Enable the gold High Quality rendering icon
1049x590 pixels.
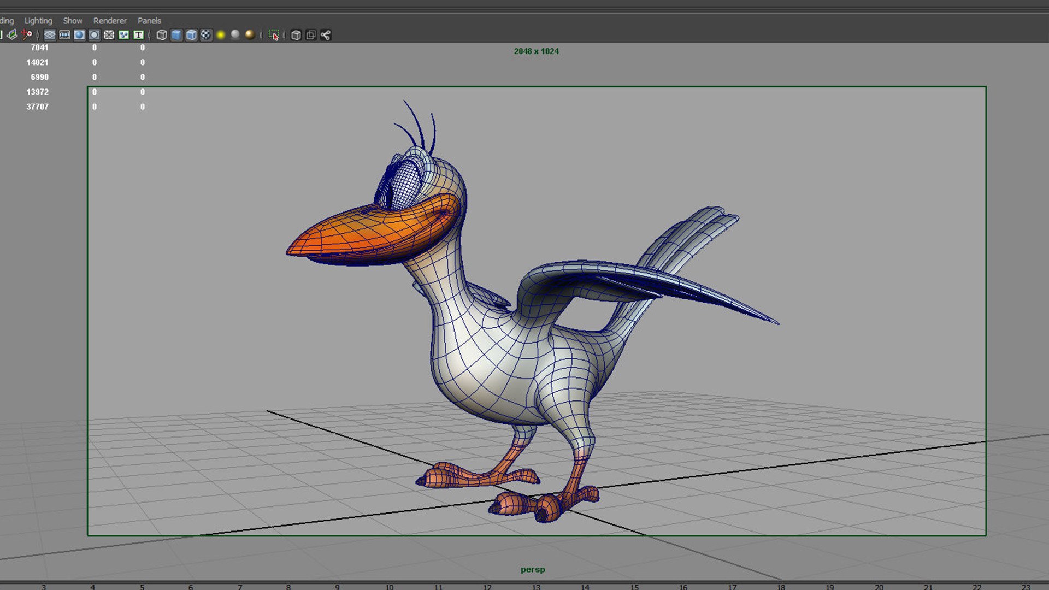point(250,35)
